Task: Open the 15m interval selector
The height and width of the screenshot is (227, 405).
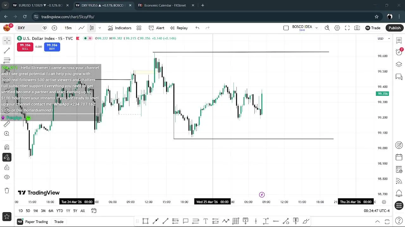Action: 68,28
